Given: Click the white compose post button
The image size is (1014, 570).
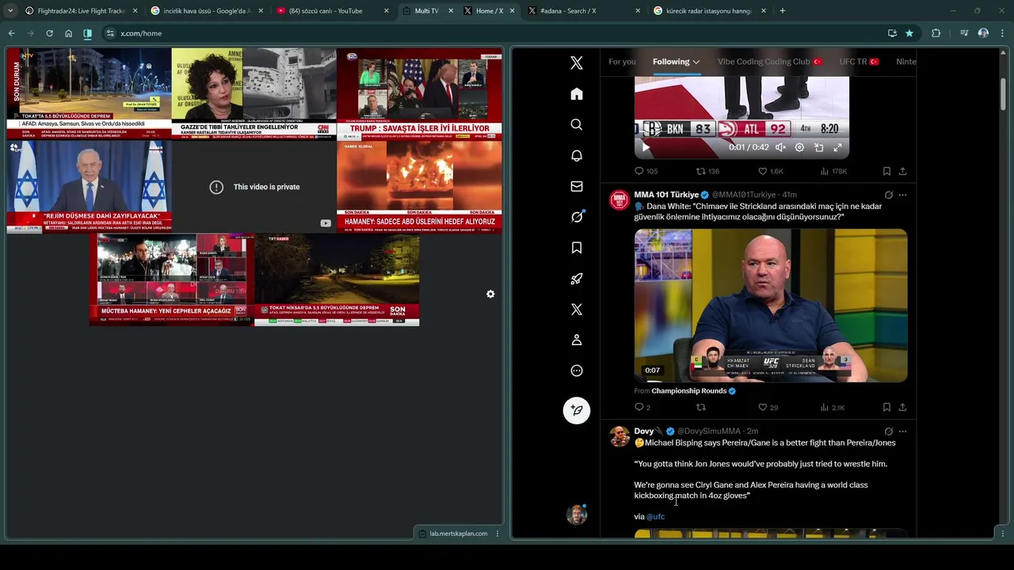Looking at the screenshot, I should pos(577,410).
